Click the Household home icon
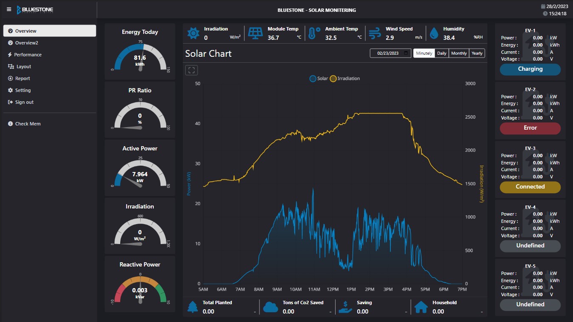 (x=421, y=307)
